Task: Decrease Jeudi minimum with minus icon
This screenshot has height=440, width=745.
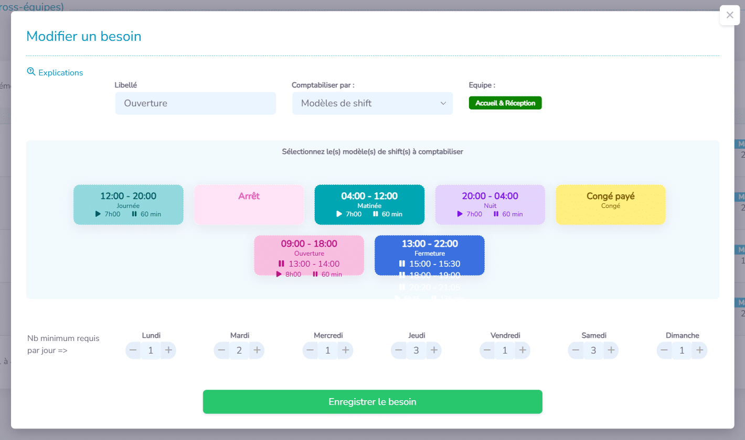Action: coord(399,350)
